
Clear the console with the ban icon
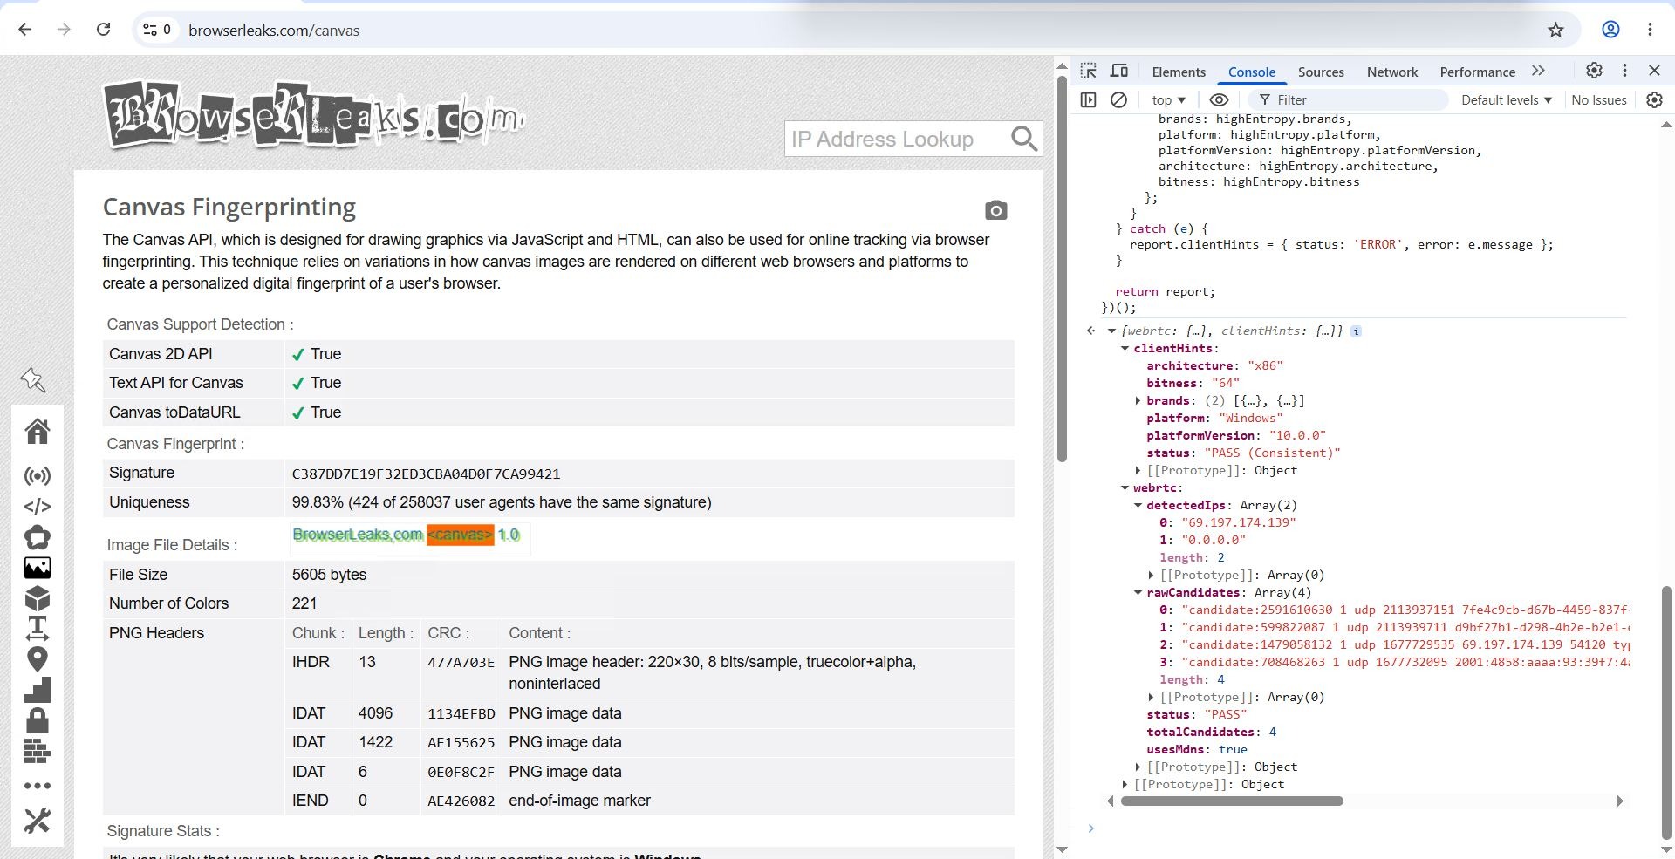pyautogui.click(x=1118, y=99)
